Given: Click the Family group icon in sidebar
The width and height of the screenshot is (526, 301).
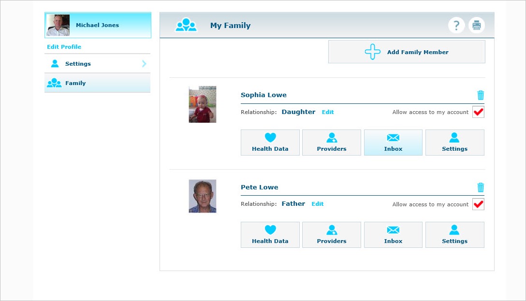Looking at the screenshot, I should (x=54, y=83).
